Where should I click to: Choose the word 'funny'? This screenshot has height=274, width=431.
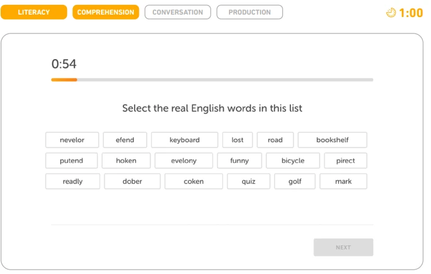tap(239, 161)
